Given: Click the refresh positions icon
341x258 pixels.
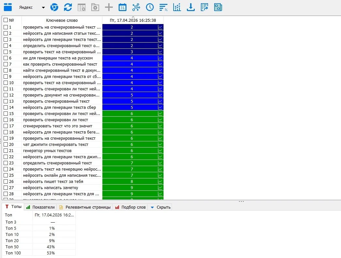Looking at the screenshot, I should (68, 7).
